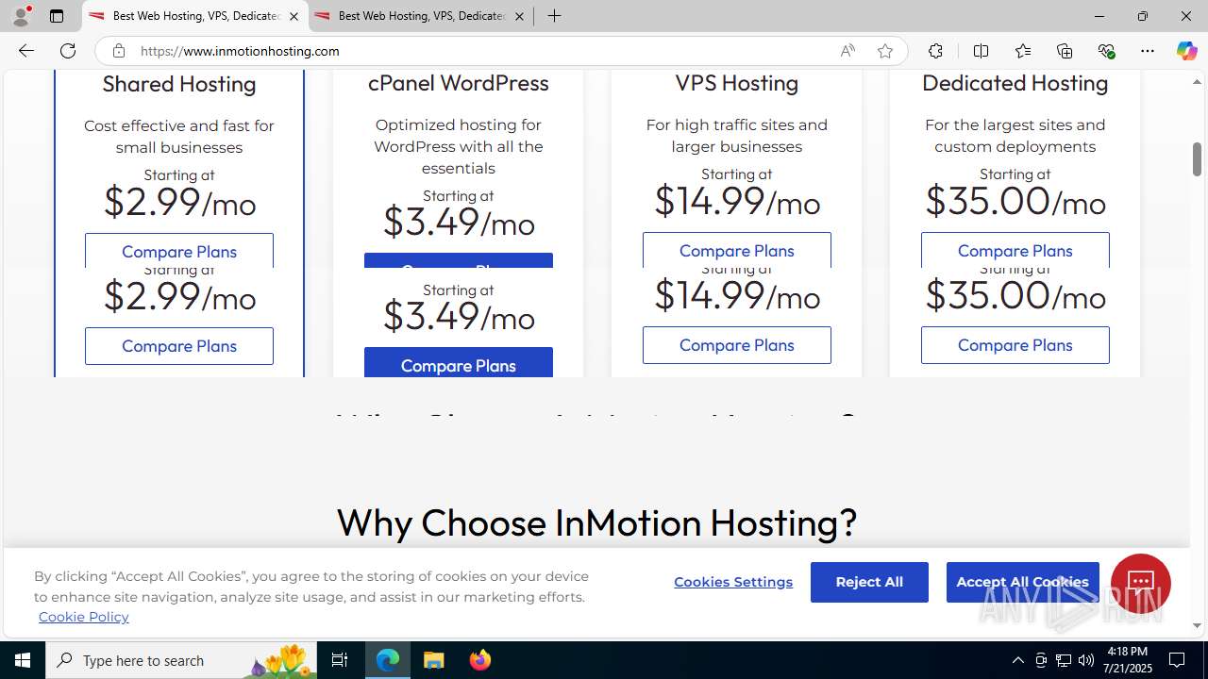Toggle Split screen icon
This screenshot has height=679, width=1208.
point(981,51)
